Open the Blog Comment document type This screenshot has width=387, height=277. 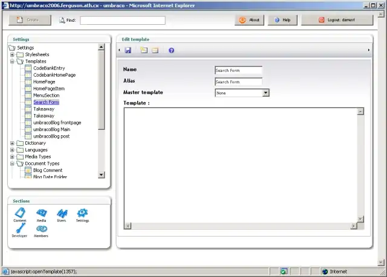click(x=48, y=170)
